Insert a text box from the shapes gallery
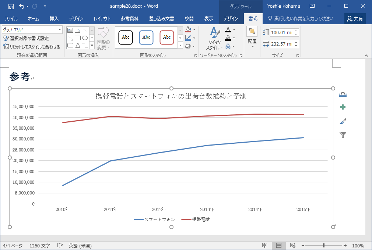Screen dimensions: 372x250 point(70,31)
